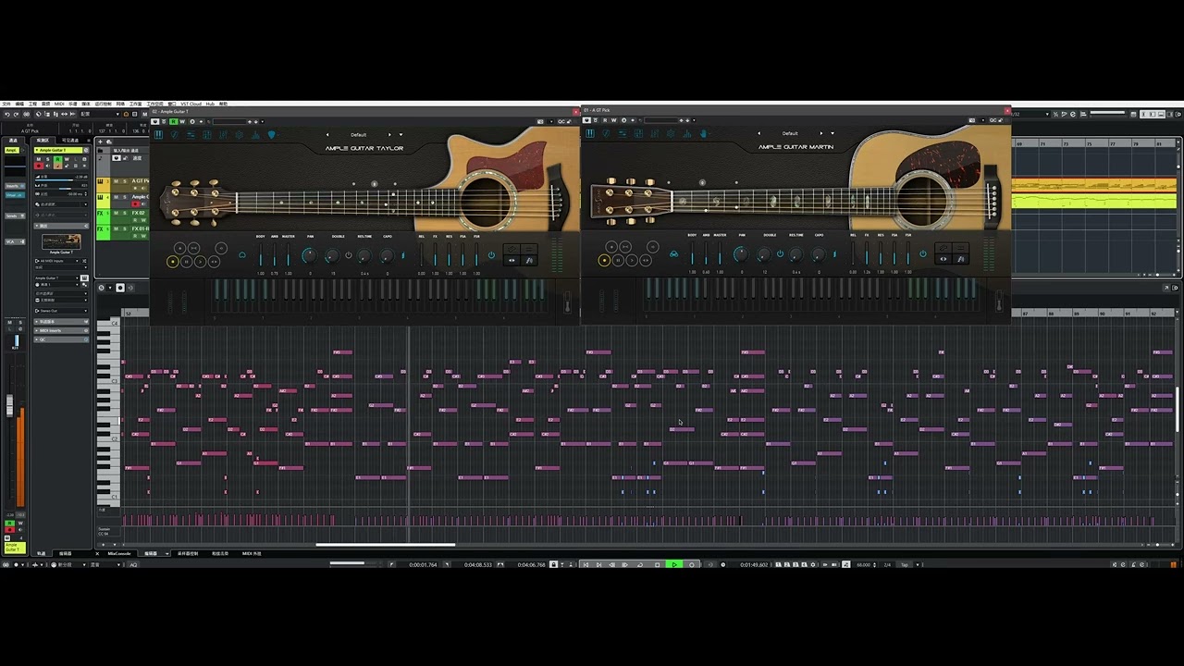Click the signature script button in Taylor plugin
Screen dimensions: 1184x666
[529, 260]
